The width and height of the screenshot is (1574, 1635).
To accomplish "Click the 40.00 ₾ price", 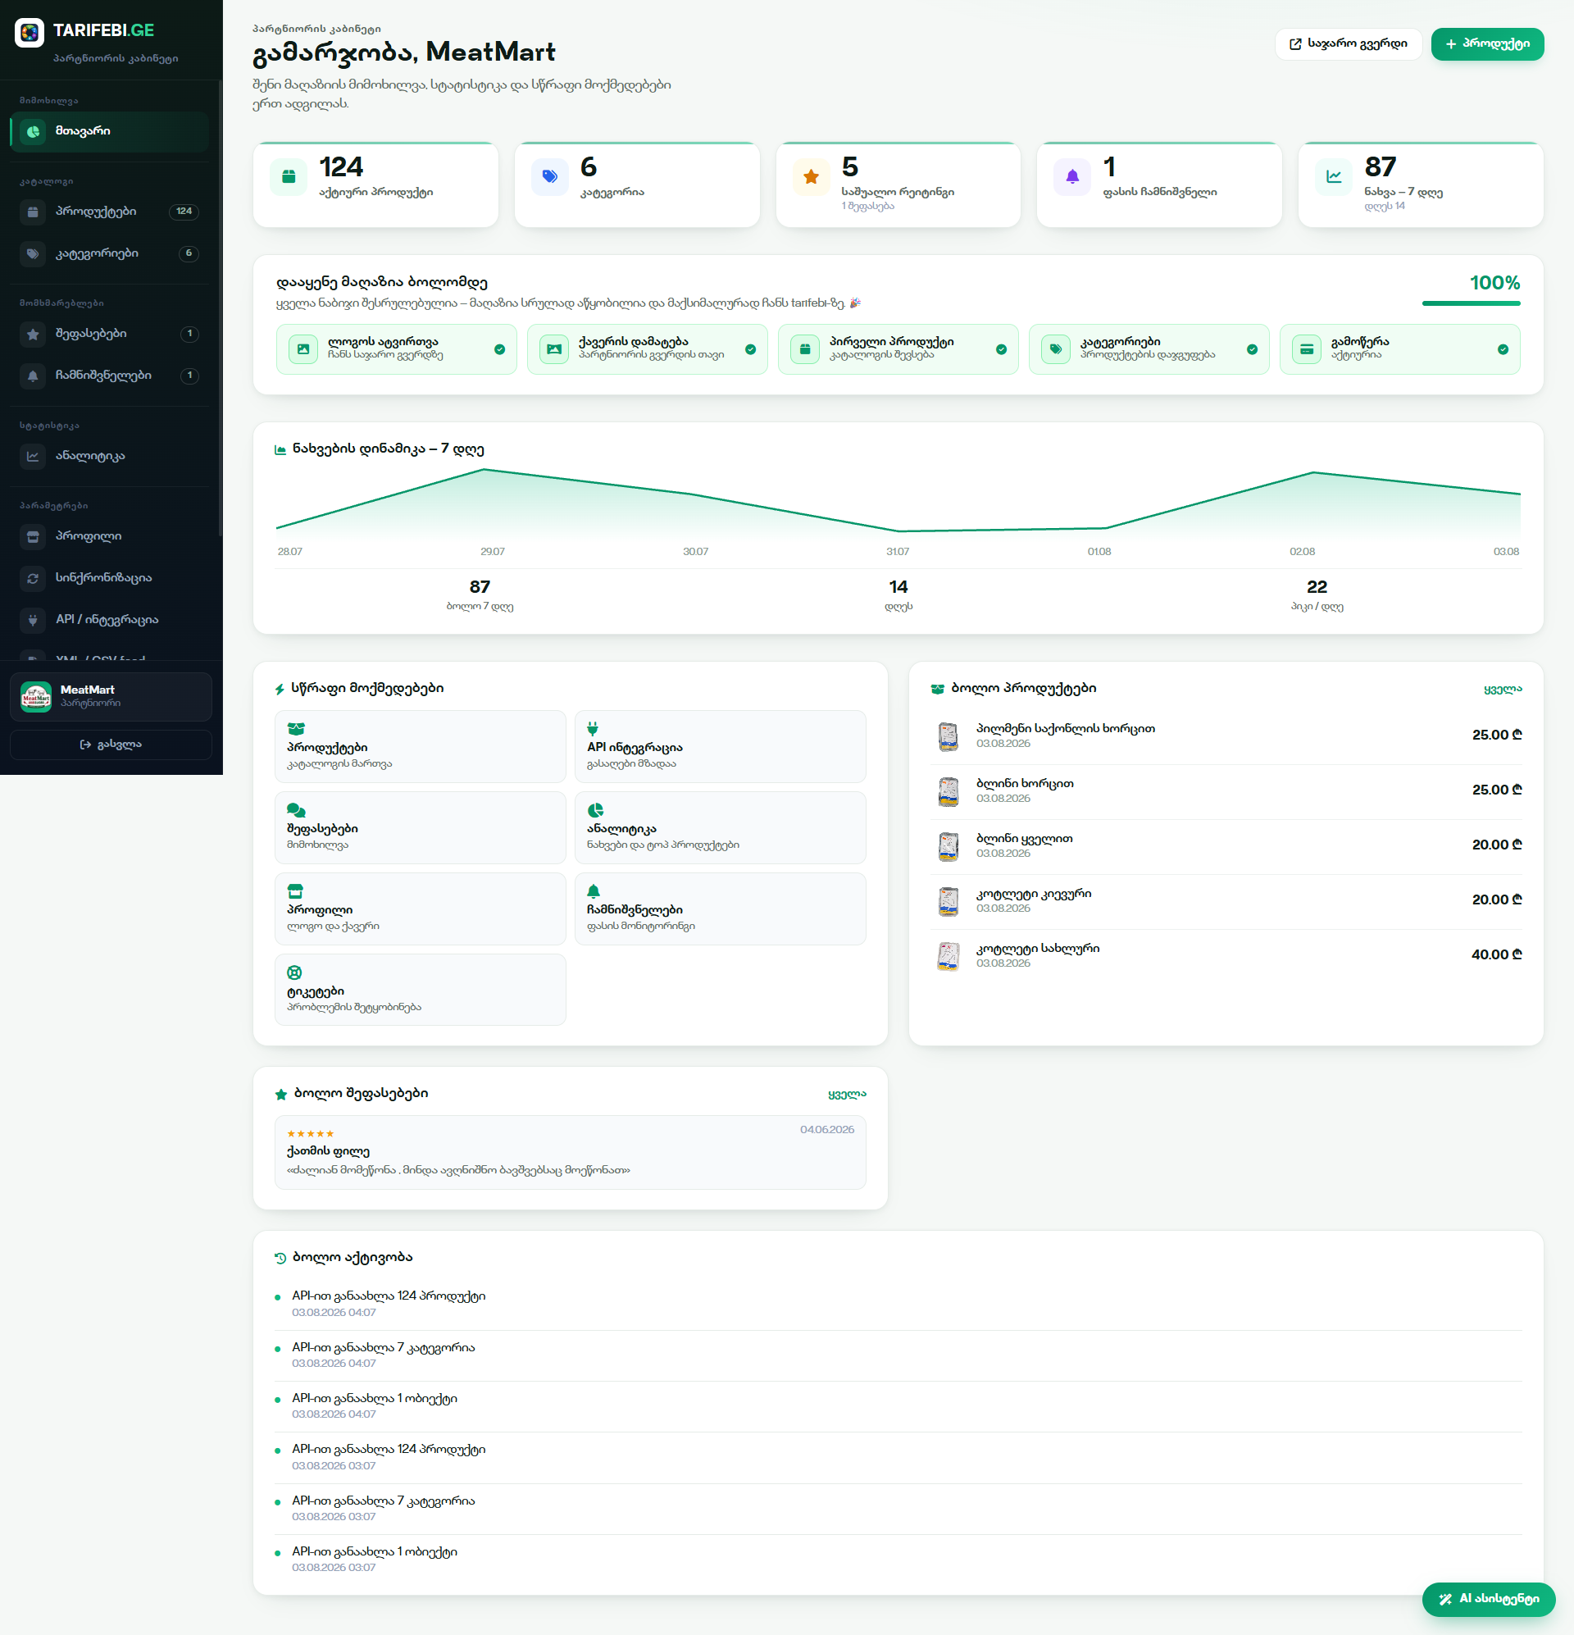I will (1496, 955).
